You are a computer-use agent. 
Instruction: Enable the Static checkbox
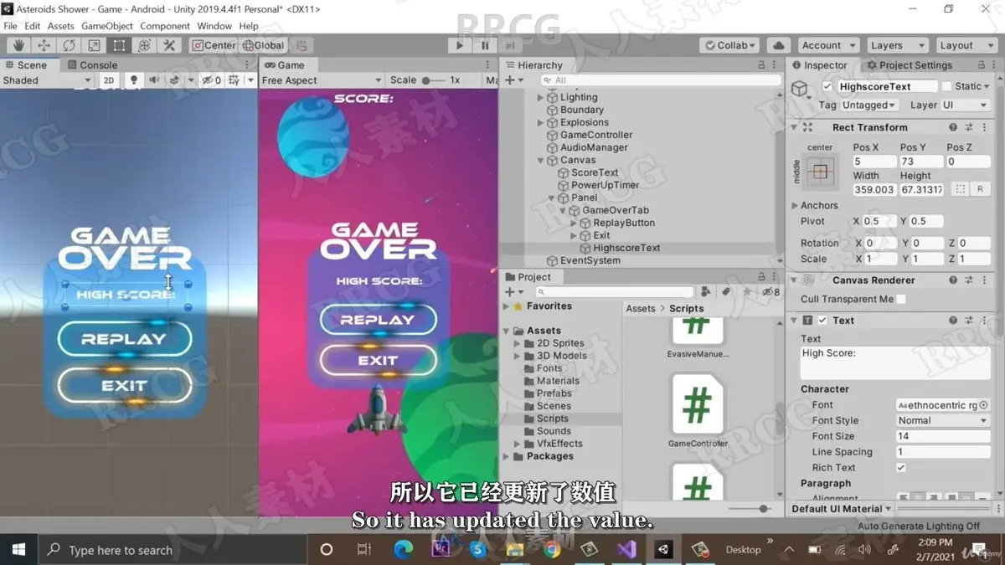tap(946, 86)
